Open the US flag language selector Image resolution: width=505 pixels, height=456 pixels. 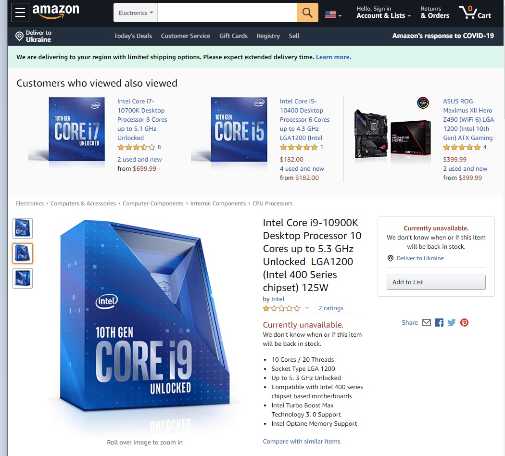point(333,14)
